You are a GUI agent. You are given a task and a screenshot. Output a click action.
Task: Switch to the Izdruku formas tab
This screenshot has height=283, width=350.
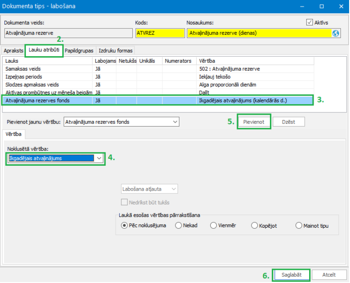coord(116,51)
